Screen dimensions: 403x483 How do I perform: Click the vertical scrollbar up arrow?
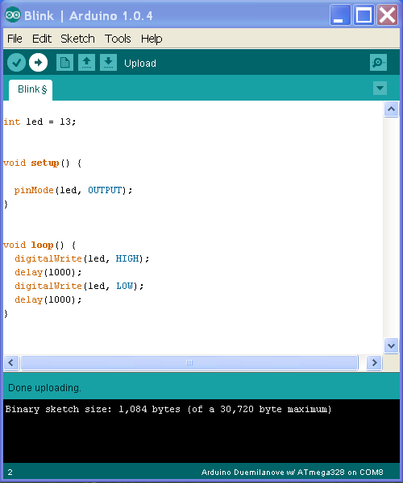[x=391, y=109]
